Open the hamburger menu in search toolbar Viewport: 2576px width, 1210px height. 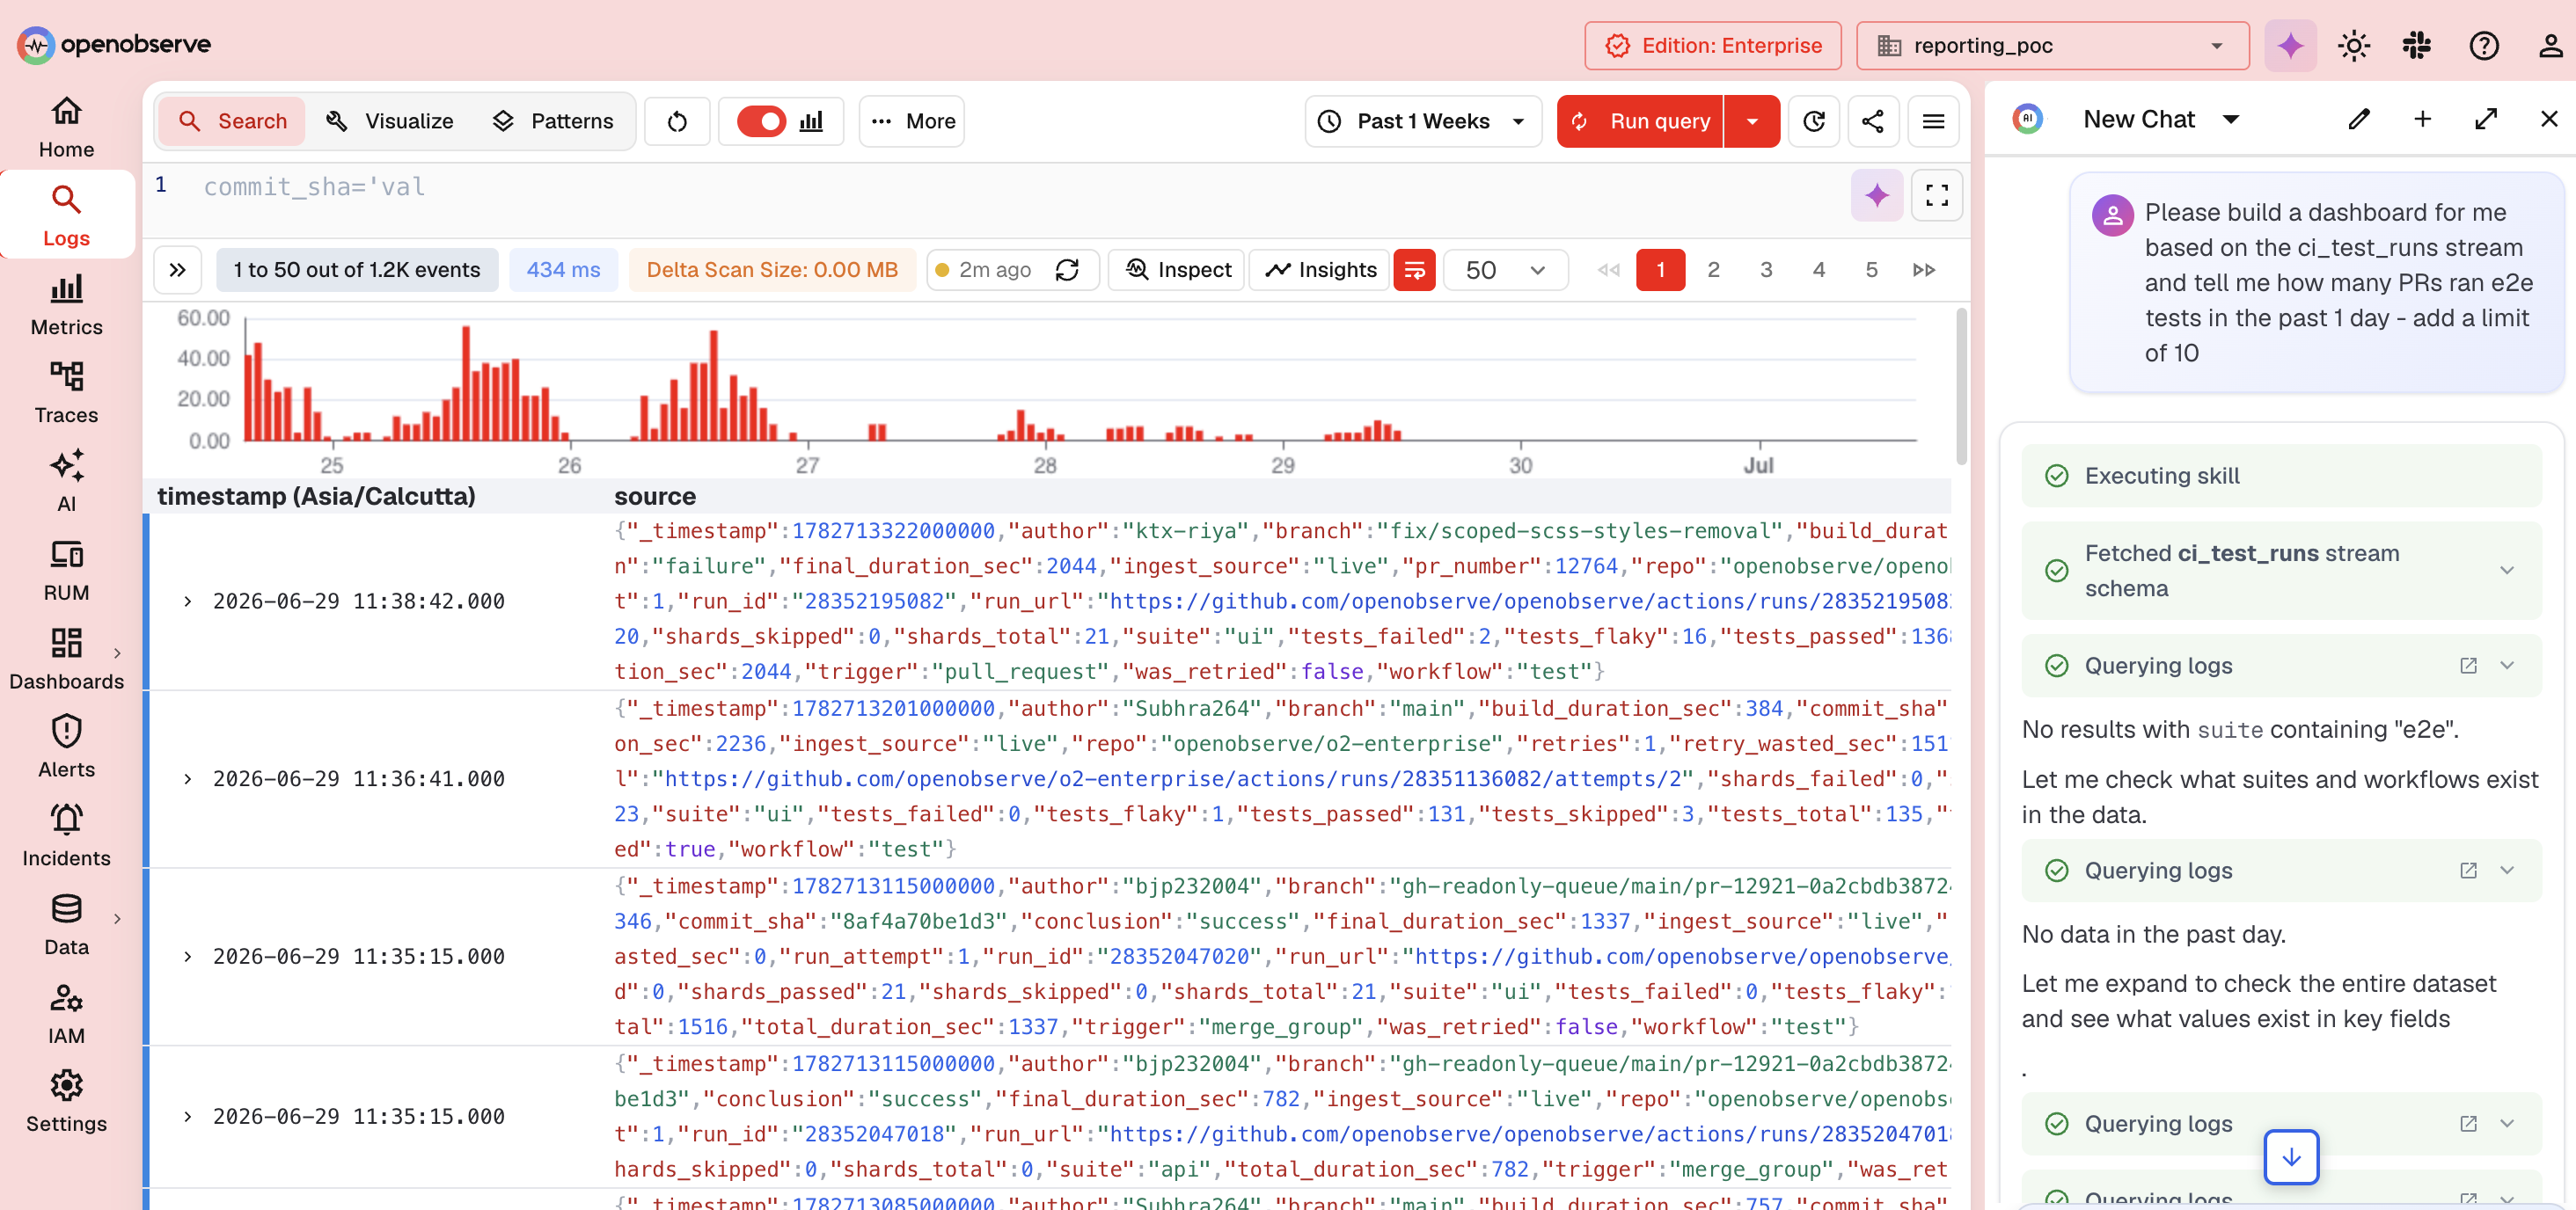pyautogui.click(x=1933, y=120)
